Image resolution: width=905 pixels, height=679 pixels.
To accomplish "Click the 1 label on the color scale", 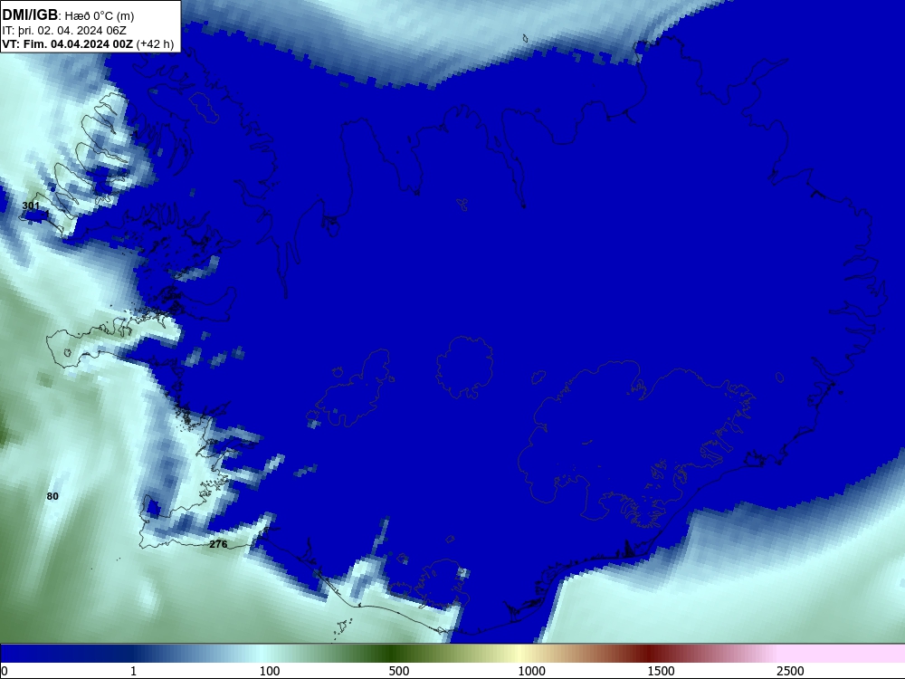I will 133,671.
